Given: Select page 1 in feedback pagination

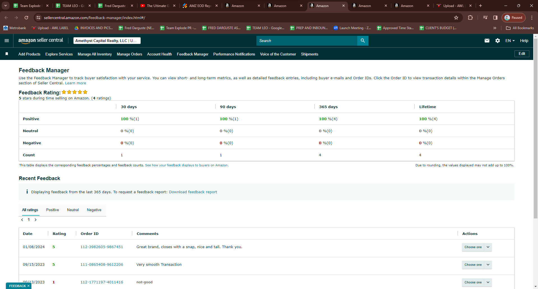Looking at the screenshot, I should (x=29, y=220).
